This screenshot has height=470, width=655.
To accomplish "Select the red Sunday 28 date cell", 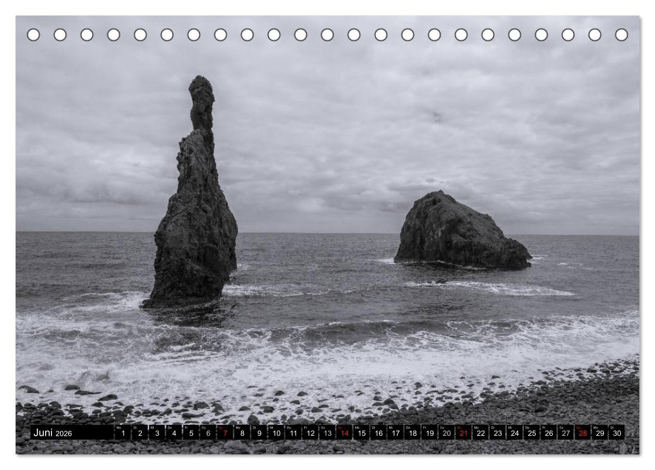I will coord(582,433).
